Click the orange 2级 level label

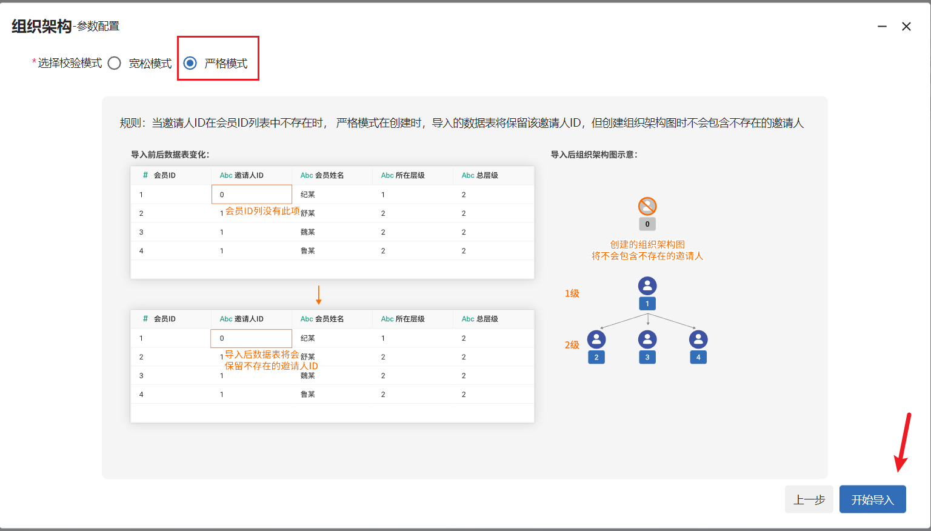coord(572,345)
